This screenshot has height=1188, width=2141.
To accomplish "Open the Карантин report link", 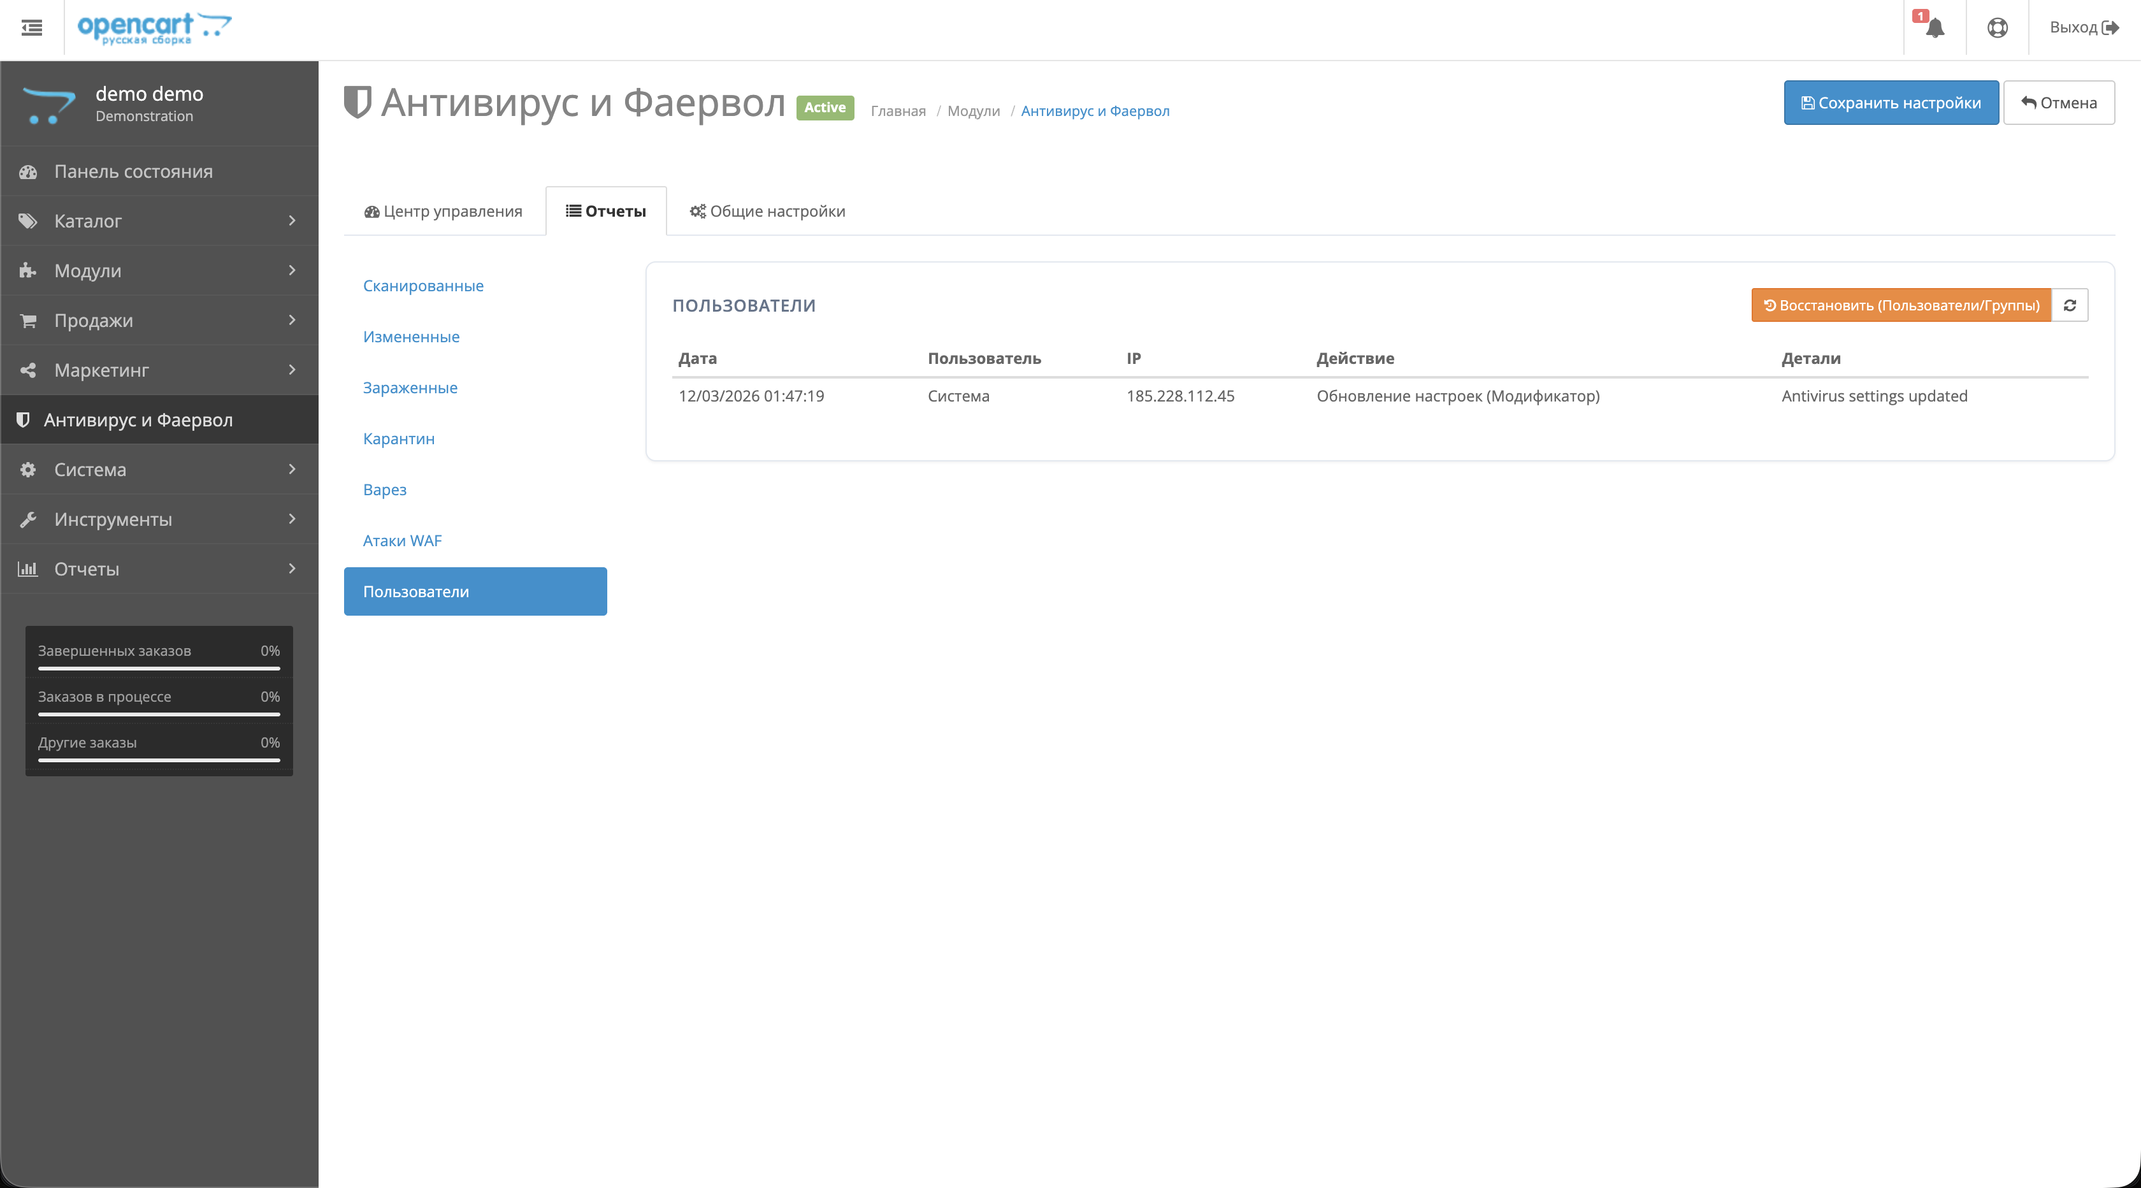I will (398, 439).
